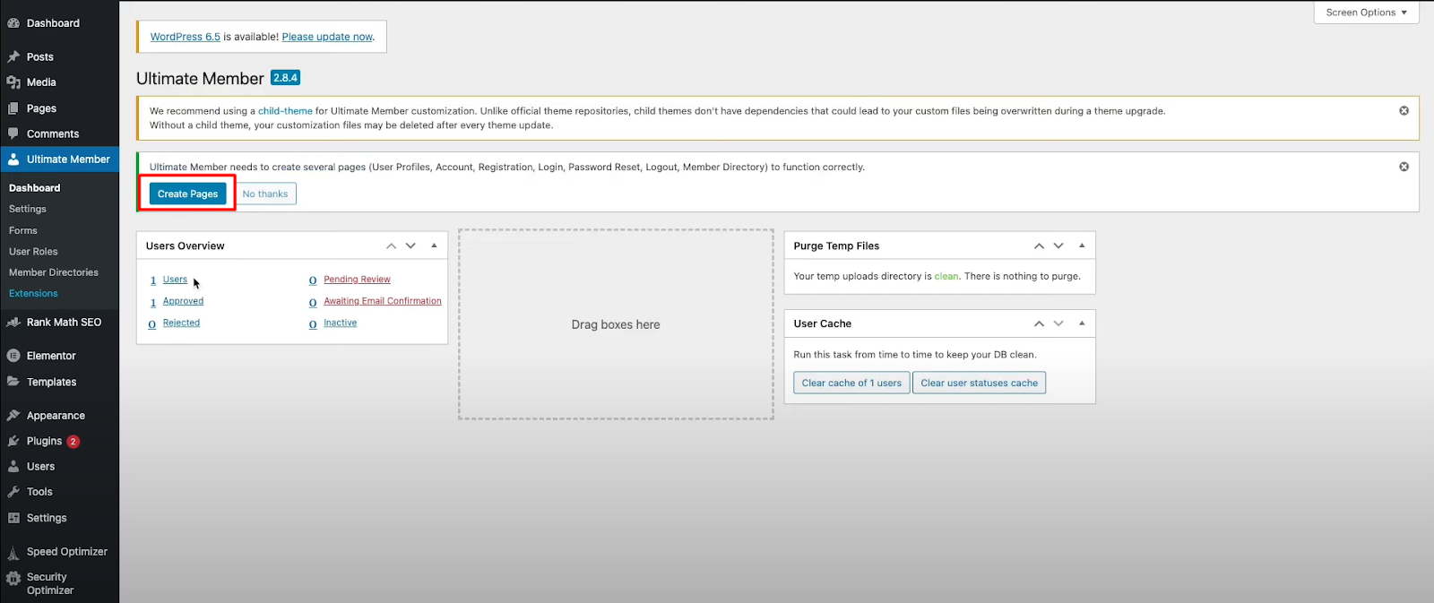This screenshot has height=603, width=1434.
Task: Open Member Directories submenu item
Action: point(54,272)
